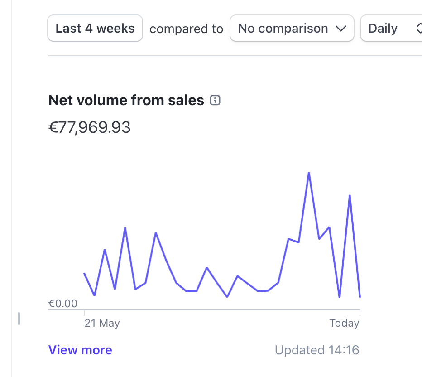
Task: Click the second-highest spike near the chart's right end
Action: click(350, 195)
